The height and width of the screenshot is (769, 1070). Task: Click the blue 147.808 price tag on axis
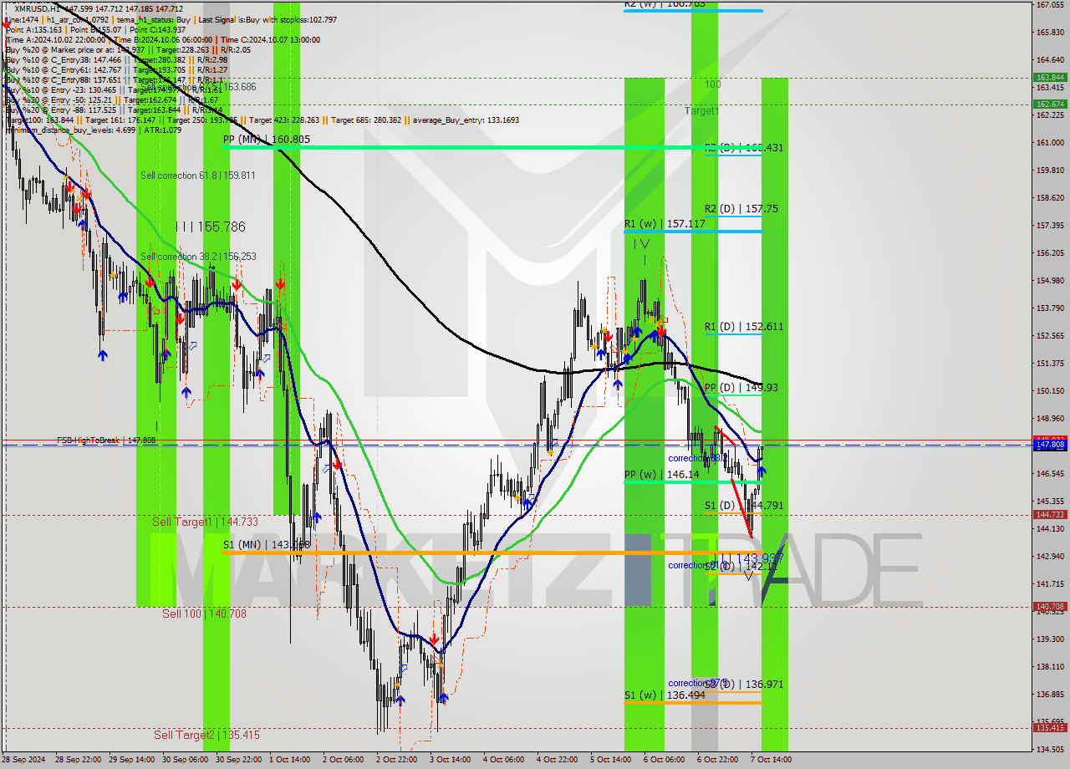pos(1050,446)
